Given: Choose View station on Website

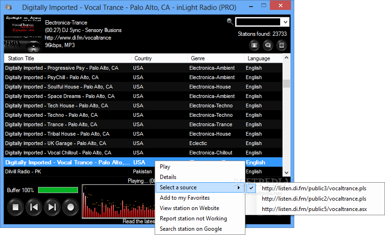Looking at the screenshot, I should (x=189, y=208).
